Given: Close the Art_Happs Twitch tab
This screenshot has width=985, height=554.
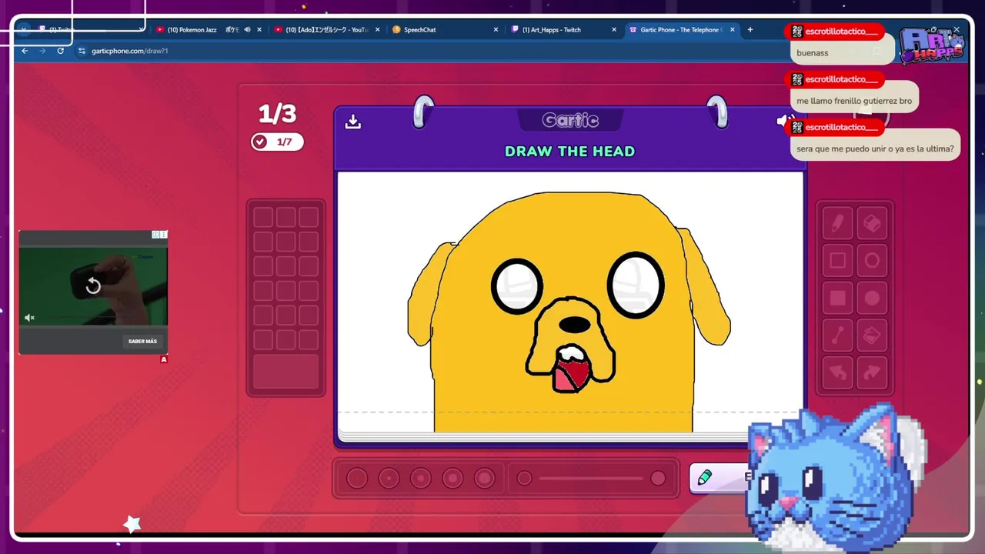Looking at the screenshot, I should pos(614,30).
